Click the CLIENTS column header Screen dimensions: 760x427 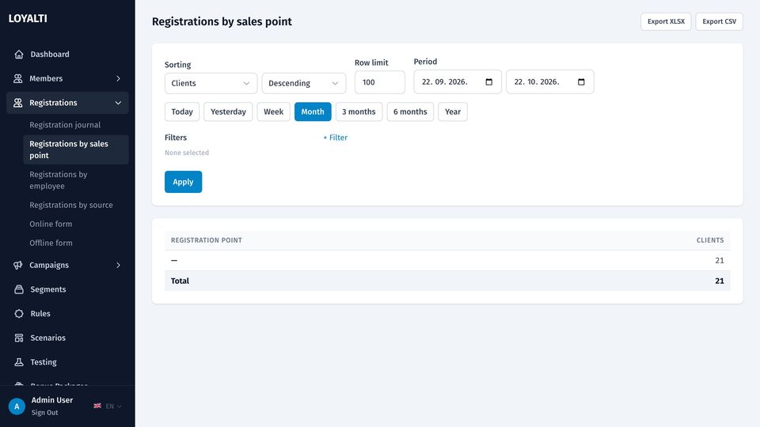click(x=710, y=240)
